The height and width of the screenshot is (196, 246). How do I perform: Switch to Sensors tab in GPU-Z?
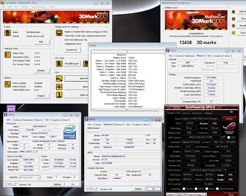coord(186,113)
